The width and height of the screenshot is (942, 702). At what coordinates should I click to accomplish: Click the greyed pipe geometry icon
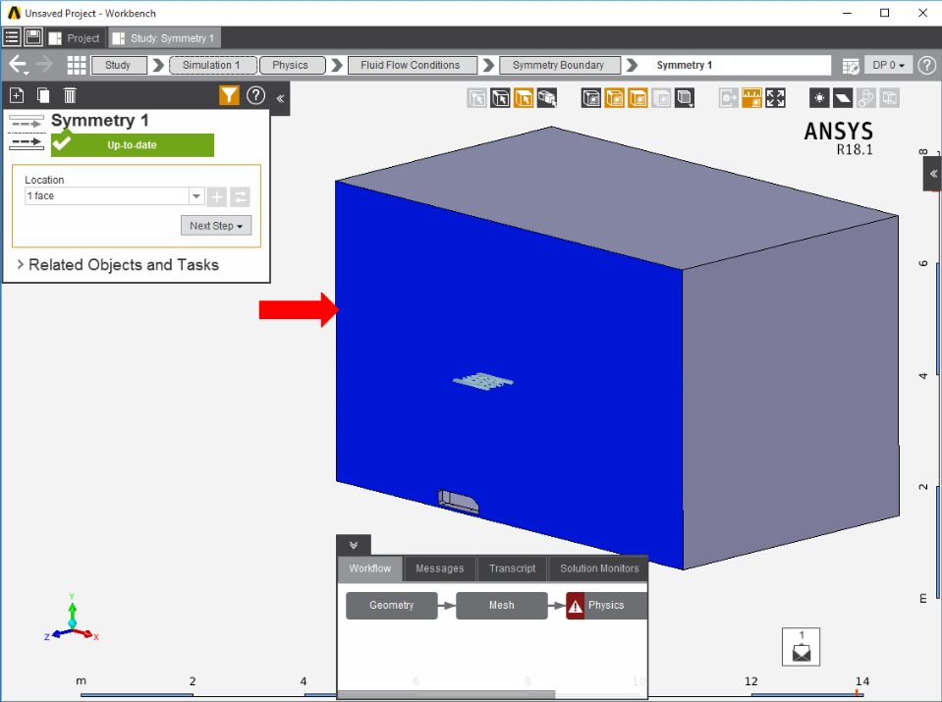point(866,98)
